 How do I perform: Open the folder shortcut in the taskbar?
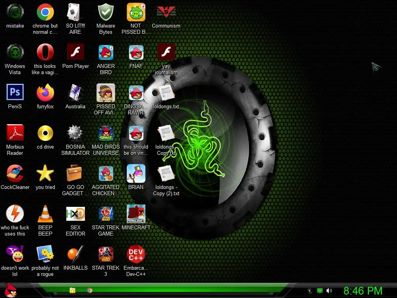pyautogui.click(x=72, y=290)
